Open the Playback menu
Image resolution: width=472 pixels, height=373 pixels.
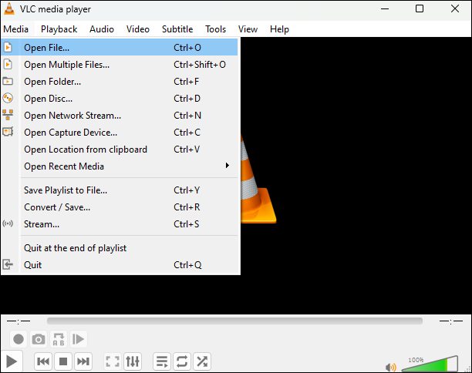click(x=59, y=29)
